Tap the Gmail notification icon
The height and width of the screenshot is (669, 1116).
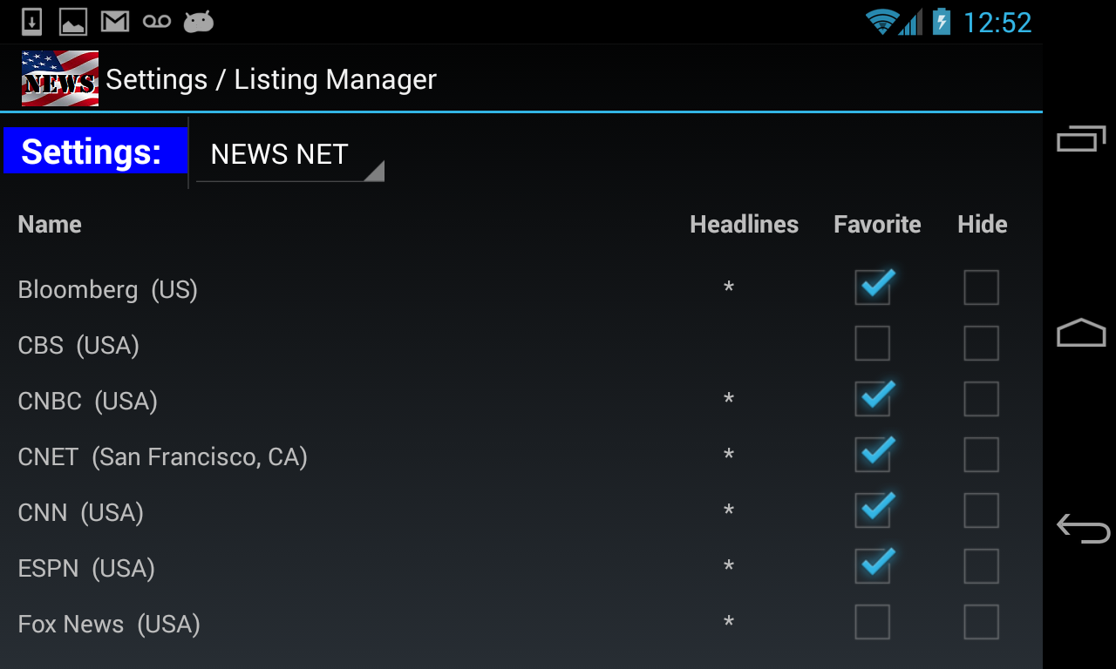pos(115,22)
